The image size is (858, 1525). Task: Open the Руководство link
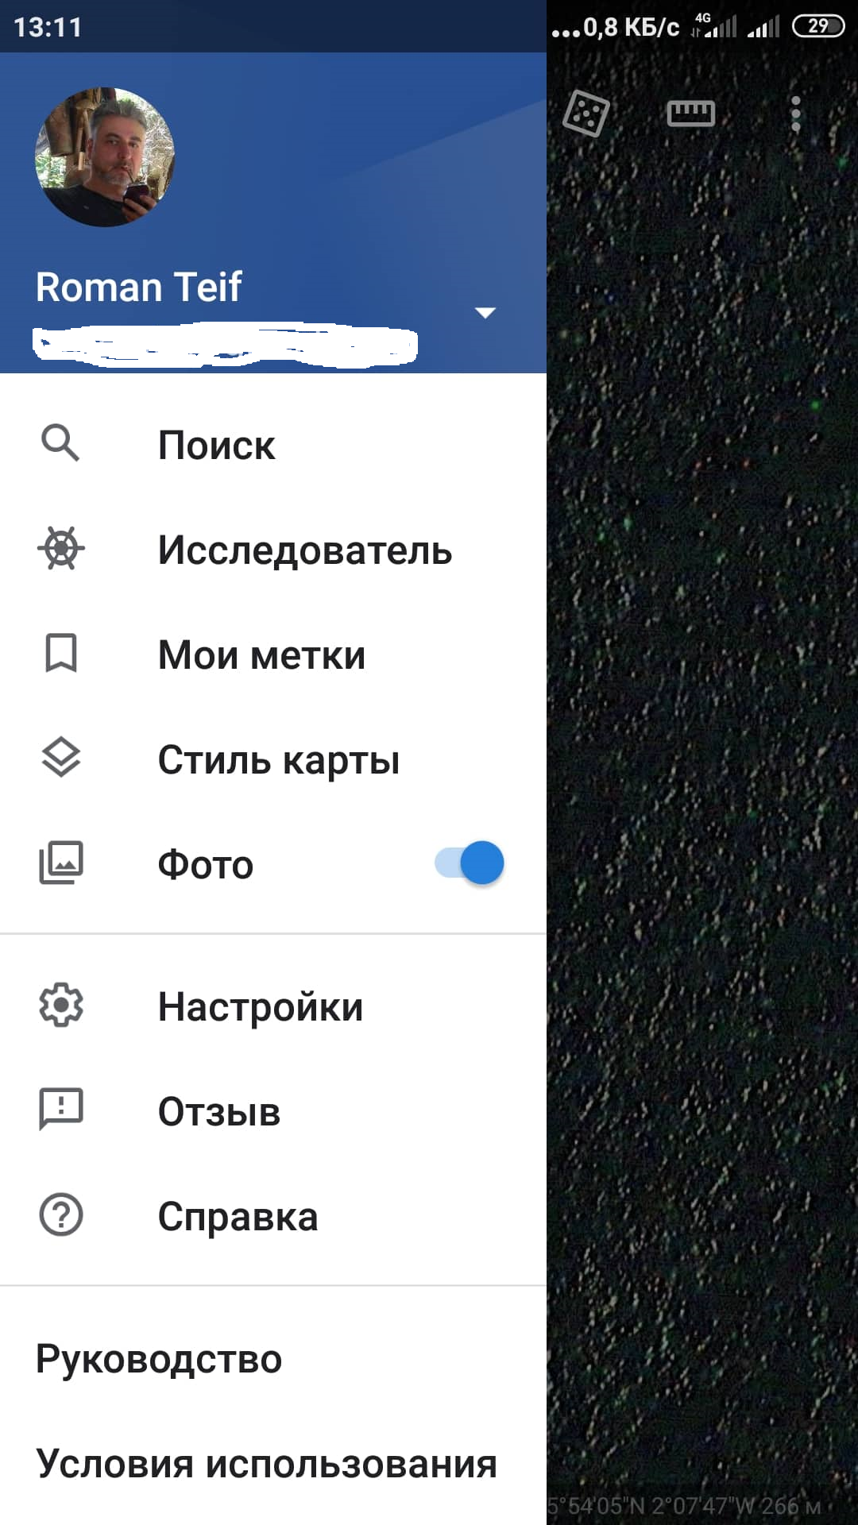pyautogui.click(x=159, y=1359)
